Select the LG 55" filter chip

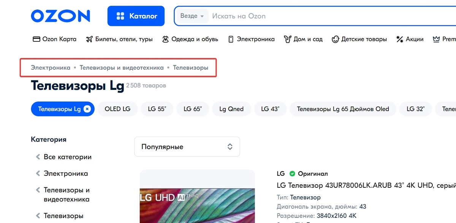pos(157,109)
